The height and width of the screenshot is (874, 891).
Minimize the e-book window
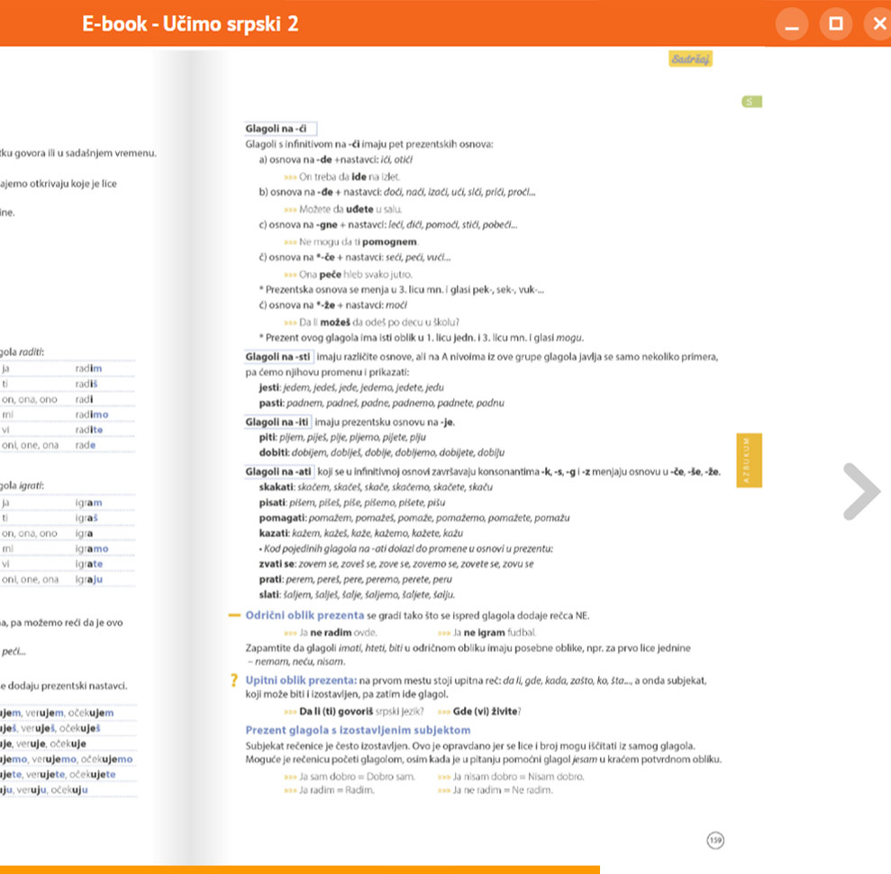792,23
